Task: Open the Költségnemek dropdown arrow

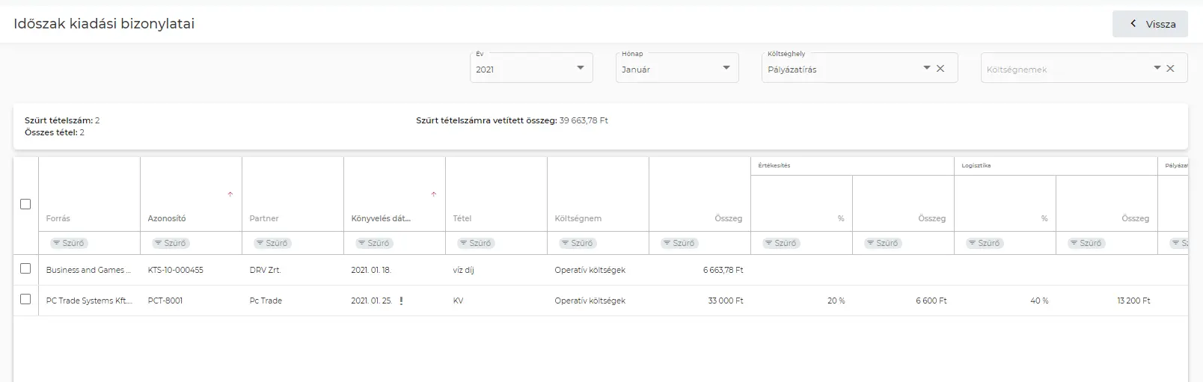Action: click(1157, 68)
